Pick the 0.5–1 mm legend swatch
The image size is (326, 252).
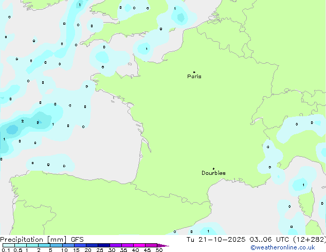[21, 245]
